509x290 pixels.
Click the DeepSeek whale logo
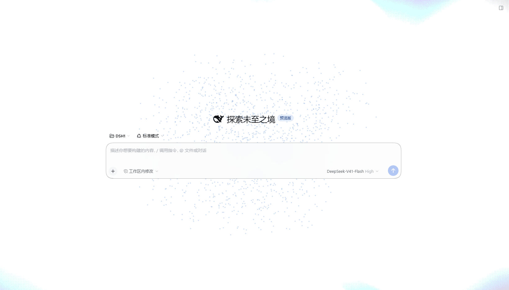(218, 119)
